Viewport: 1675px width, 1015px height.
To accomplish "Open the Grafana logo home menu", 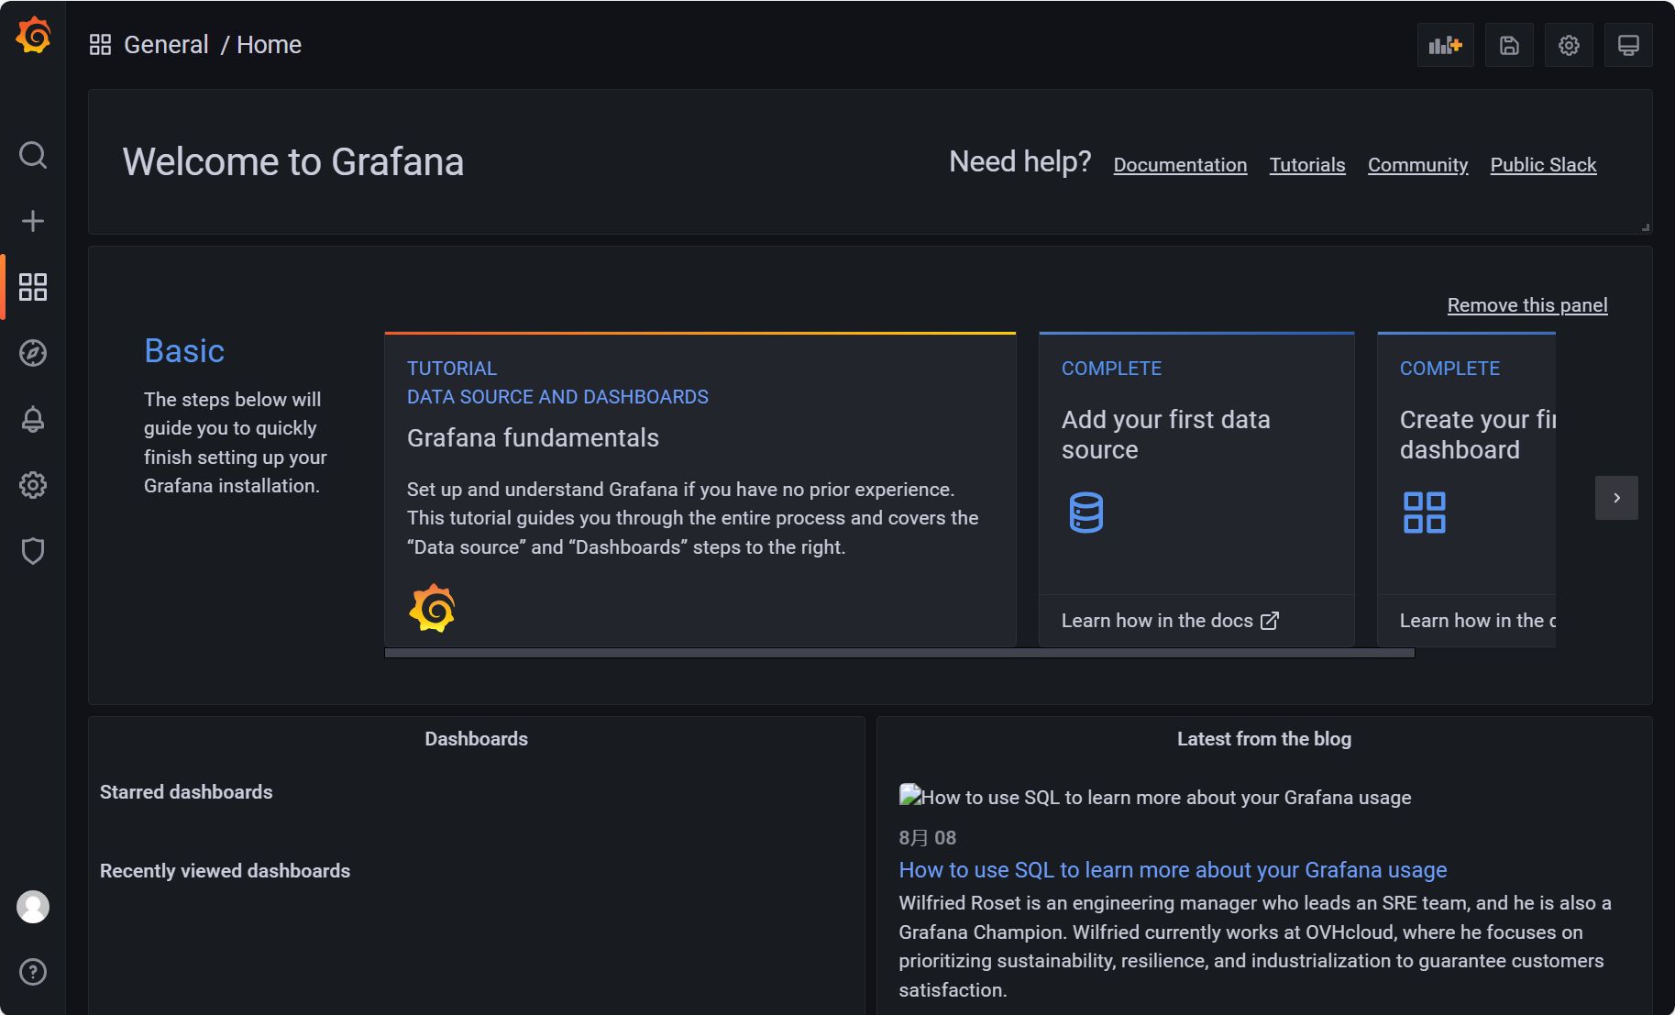I will tap(33, 35).
